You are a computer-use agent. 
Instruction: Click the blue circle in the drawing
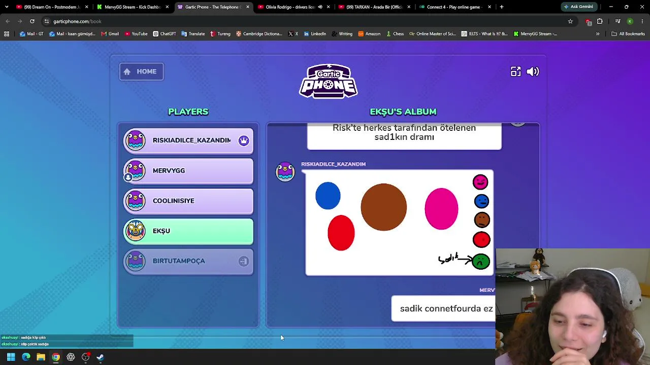pos(328,196)
